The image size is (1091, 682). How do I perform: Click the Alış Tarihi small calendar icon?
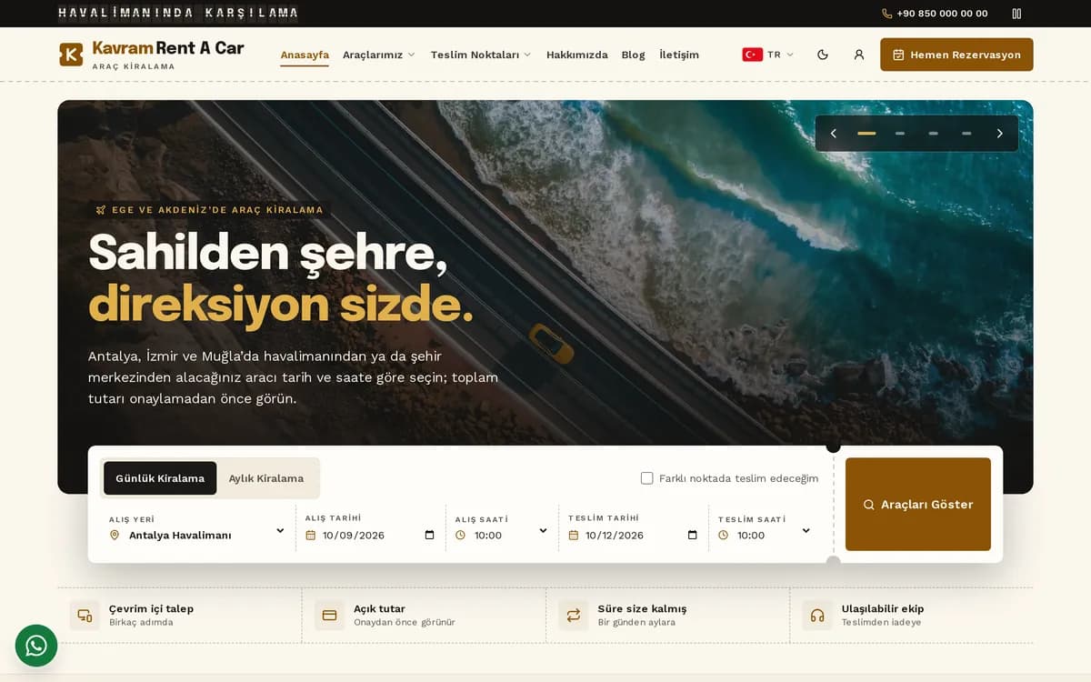pos(310,535)
